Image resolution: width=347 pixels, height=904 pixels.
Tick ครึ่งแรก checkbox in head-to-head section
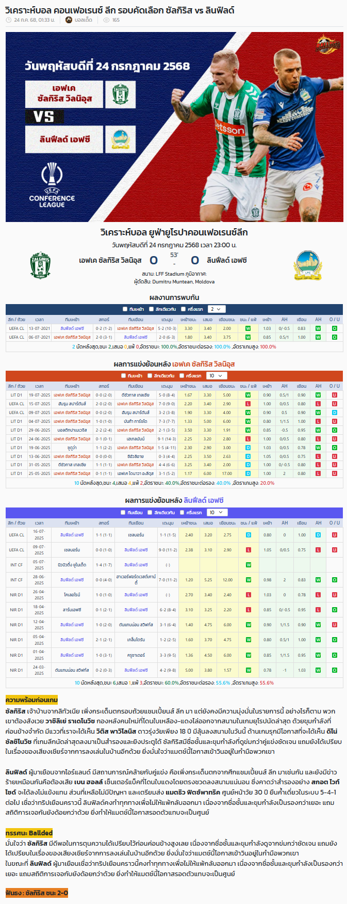184,309
